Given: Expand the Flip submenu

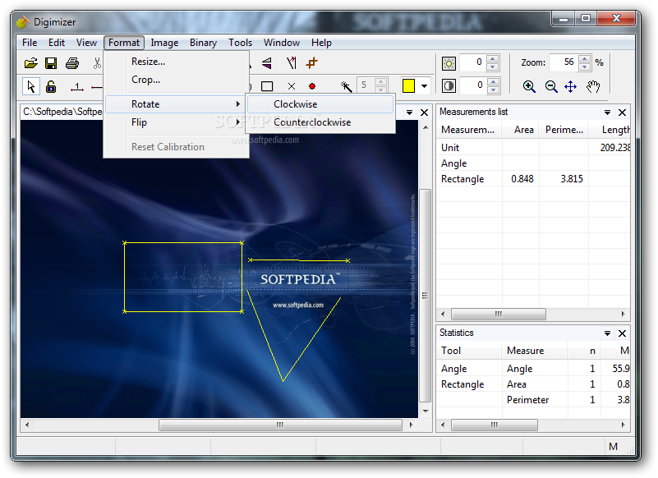Looking at the screenshot, I should 177,122.
